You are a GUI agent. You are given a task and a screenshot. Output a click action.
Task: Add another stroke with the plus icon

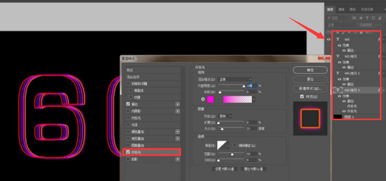click(177, 104)
